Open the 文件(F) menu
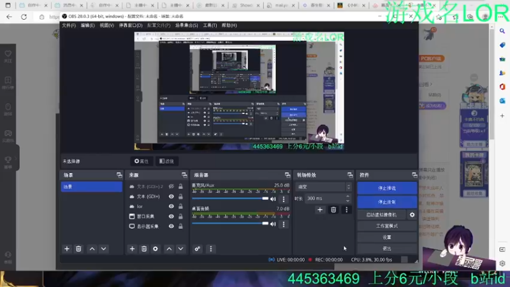The image size is (510, 287). pyautogui.click(x=69, y=26)
